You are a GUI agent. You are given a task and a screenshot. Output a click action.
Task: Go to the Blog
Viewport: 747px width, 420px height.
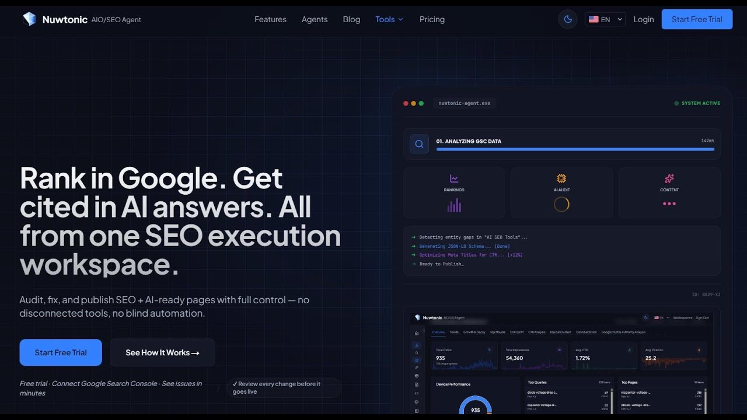coord(351,19)
